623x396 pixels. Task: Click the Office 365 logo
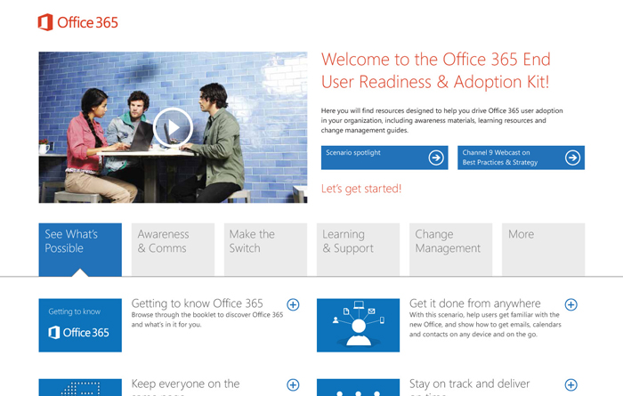78,22
